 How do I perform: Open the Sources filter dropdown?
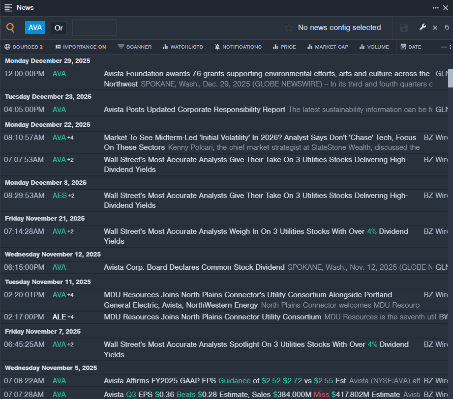(x=24, y=47)
